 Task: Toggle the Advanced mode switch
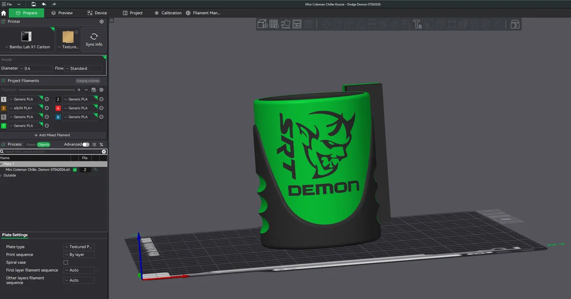(x=86, y=144)
